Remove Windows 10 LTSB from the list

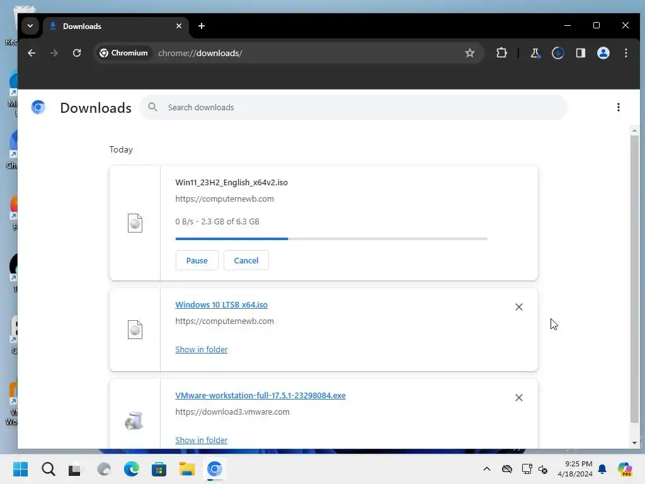tap(519, 307)
